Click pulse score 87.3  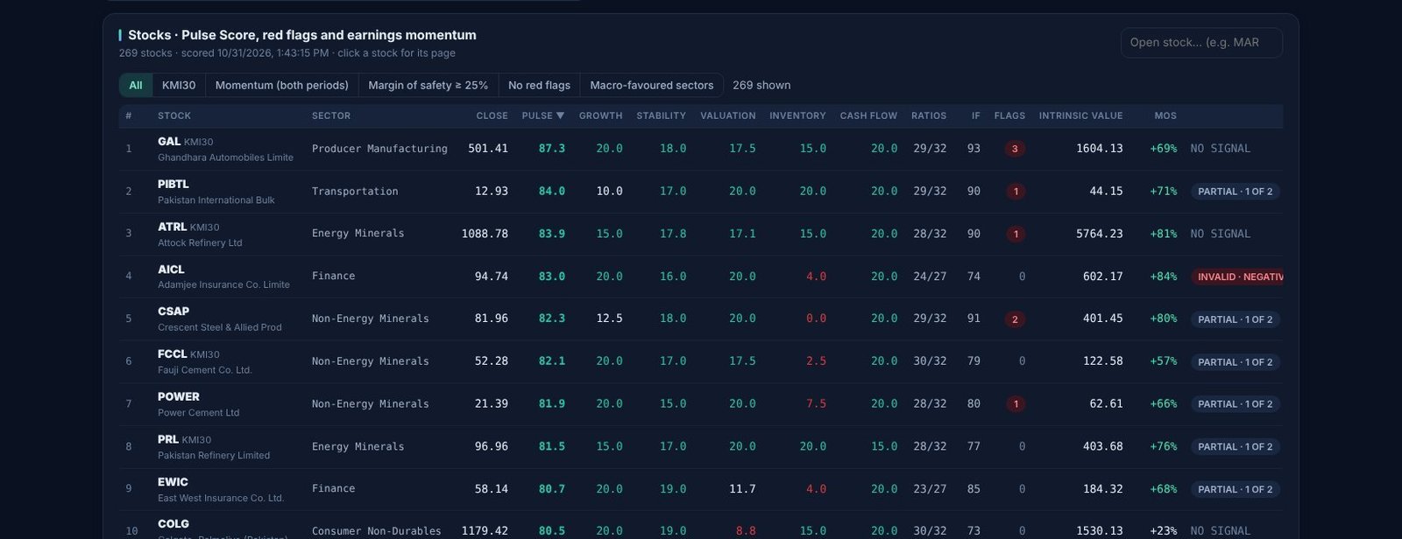pos(552,149)
